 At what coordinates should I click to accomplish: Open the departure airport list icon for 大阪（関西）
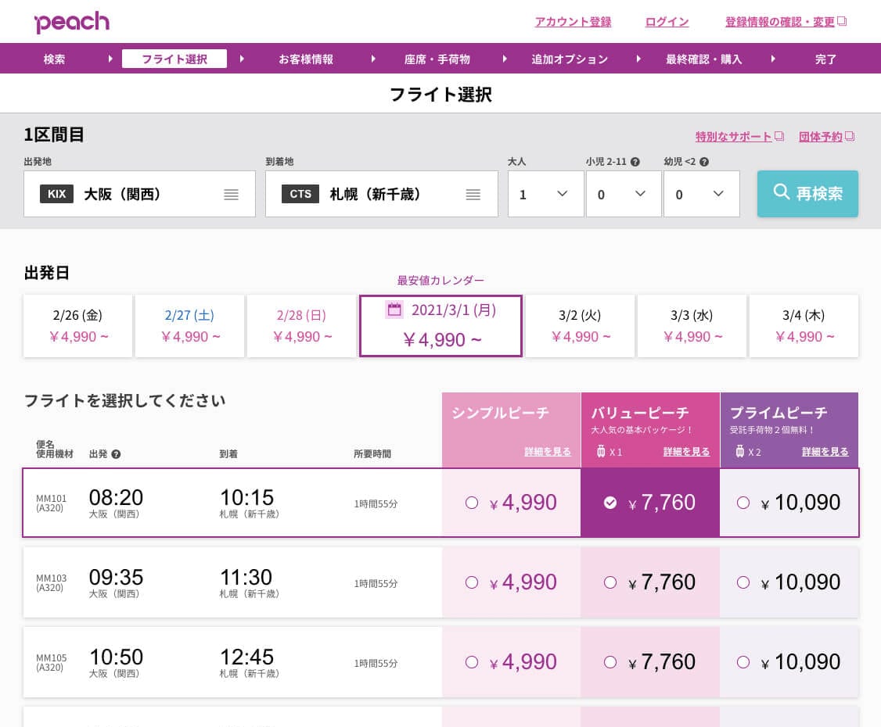click(231, 194)
